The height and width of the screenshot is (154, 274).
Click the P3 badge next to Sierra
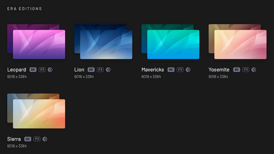point(37,139)
